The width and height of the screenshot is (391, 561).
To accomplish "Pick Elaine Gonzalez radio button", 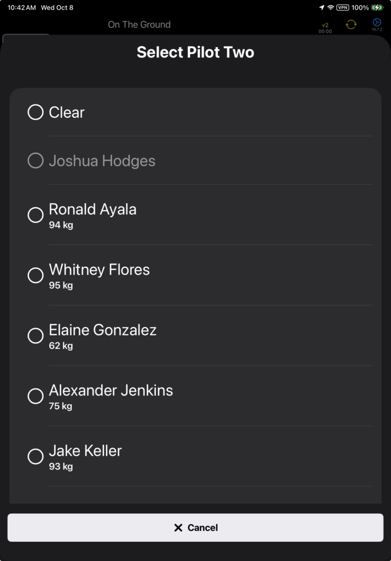I will [x=36, y=335].
